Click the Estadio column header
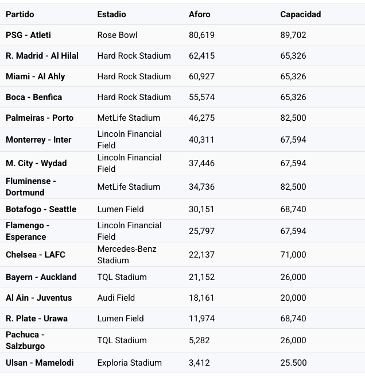365x376 pixels. 111,14
